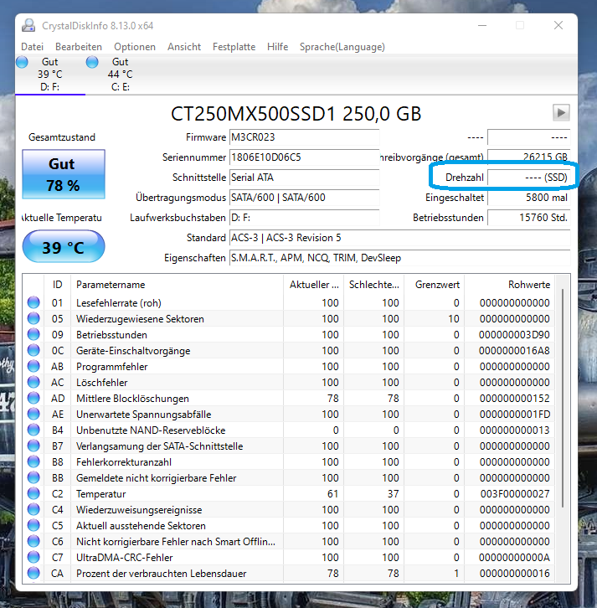Click the Rohwerte column header
Viewport: 597px width, 608px height.
point(509,285)
